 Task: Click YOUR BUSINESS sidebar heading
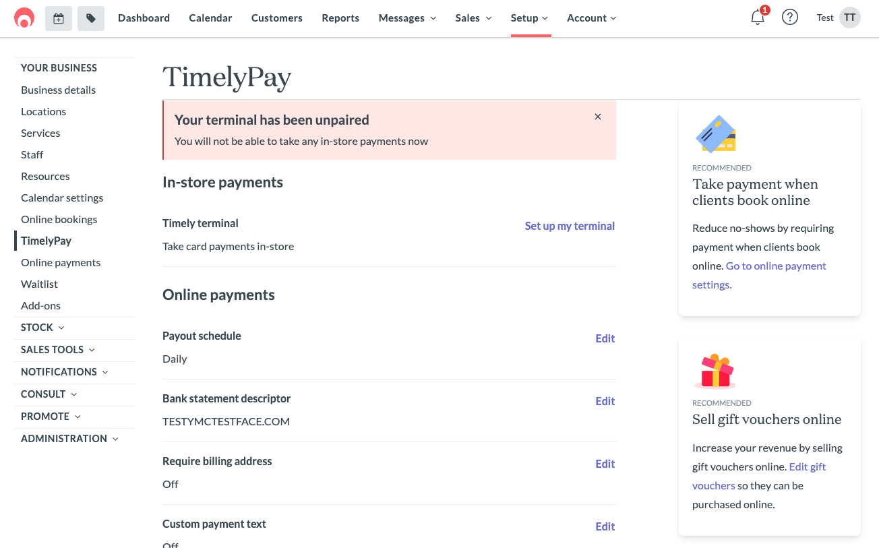(59, 68)
